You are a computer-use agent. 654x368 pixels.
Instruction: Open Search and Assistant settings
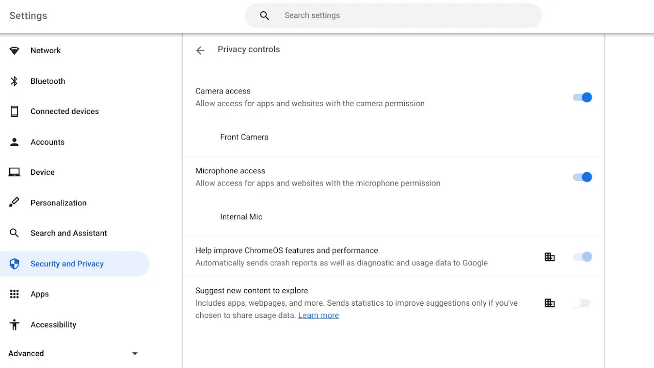(x=75, y=233)
